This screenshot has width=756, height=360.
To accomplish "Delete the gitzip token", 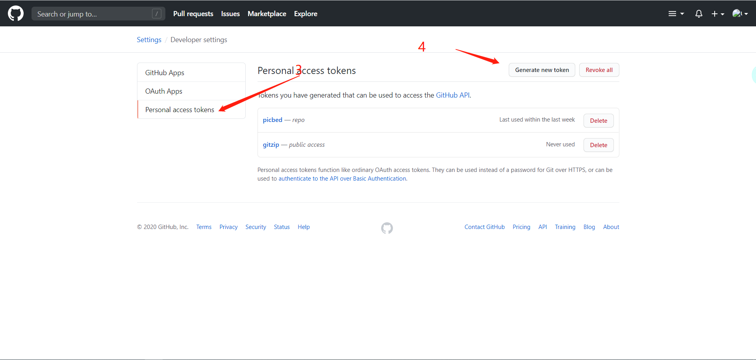I will [598, 145].
